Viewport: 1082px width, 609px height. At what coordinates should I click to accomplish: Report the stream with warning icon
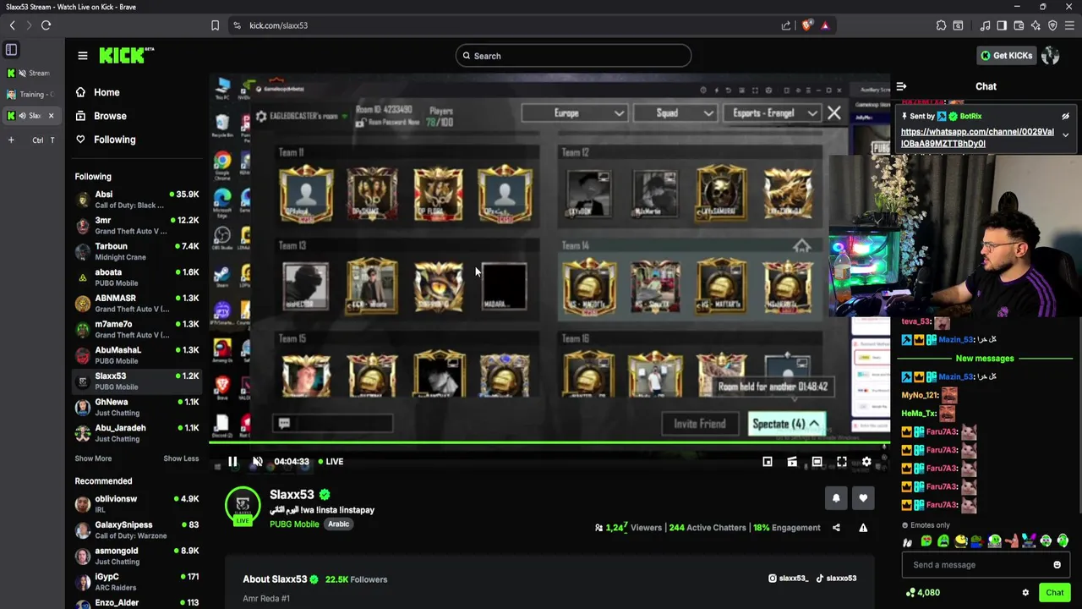point(863,528)
